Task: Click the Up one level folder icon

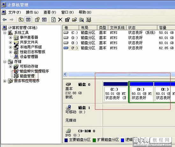Action: [21, 20]
